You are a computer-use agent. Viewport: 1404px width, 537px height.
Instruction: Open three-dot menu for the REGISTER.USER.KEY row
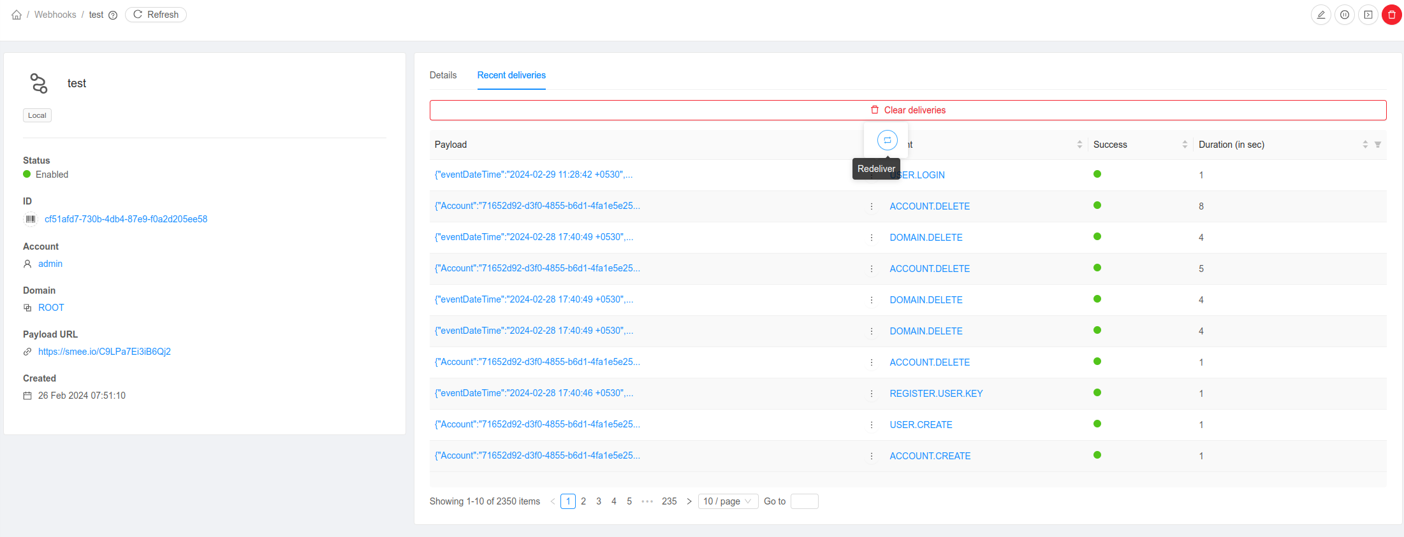coord(872,394)
